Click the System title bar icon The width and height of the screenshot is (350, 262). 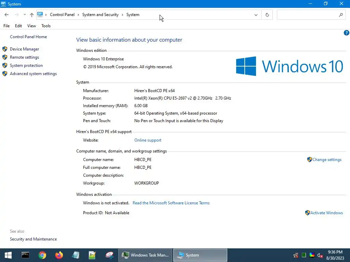3,4
